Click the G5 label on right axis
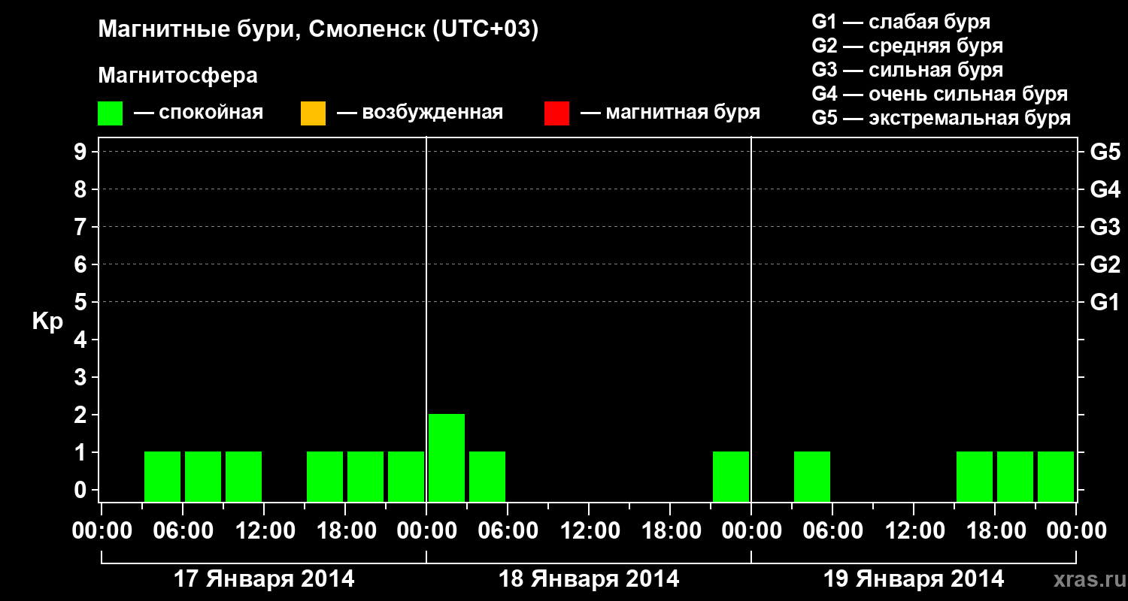This screenshot has height=601, width=1128. point(1105,152)
